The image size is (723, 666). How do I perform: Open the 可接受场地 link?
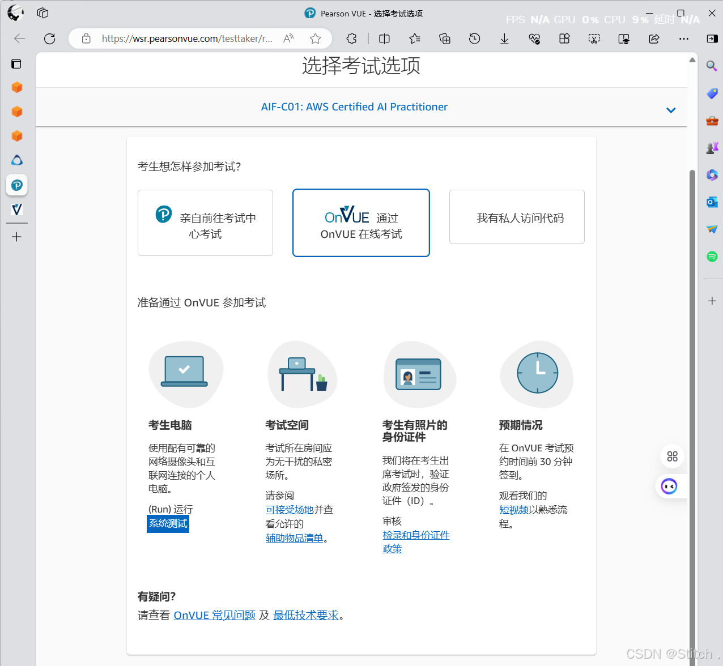[x=290, y=510]
